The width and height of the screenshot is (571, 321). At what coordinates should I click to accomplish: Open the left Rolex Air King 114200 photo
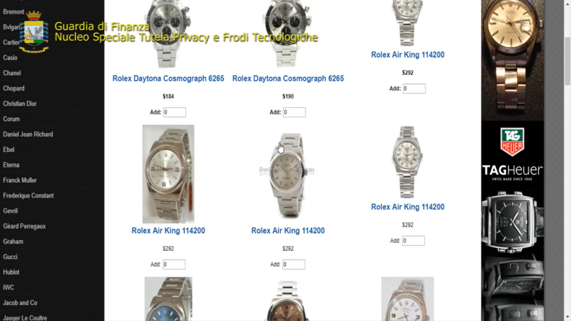click(x=168, y=174)
